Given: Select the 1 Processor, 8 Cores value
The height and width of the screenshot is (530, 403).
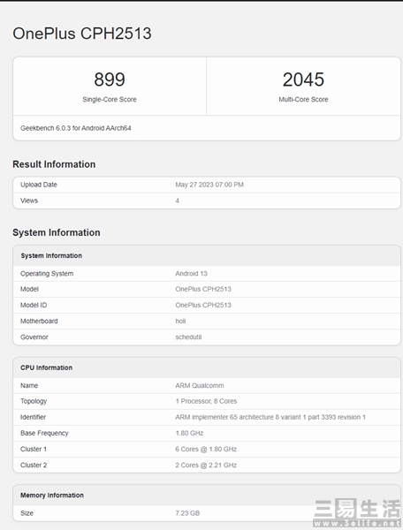Looking at the screenshot, I should [206, 401].
